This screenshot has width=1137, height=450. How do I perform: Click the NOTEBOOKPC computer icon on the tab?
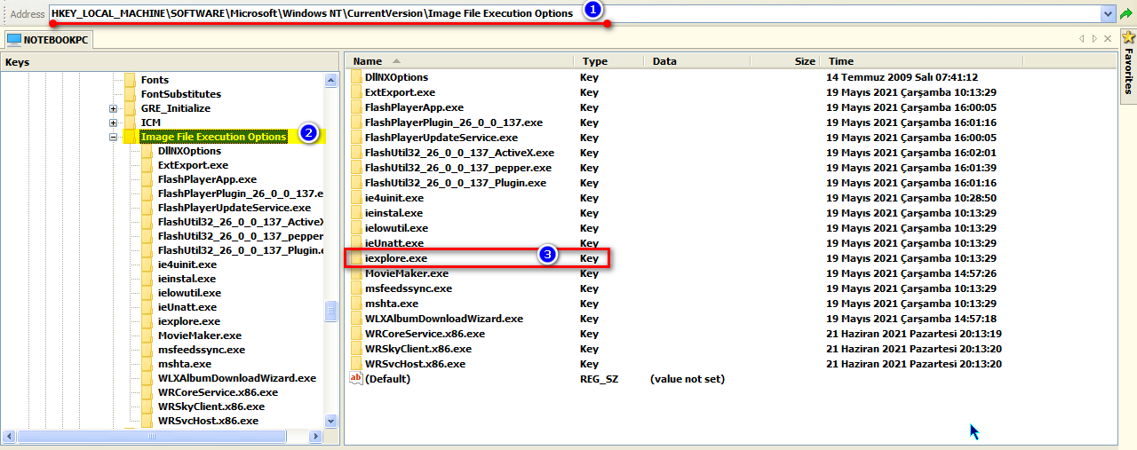14,40
